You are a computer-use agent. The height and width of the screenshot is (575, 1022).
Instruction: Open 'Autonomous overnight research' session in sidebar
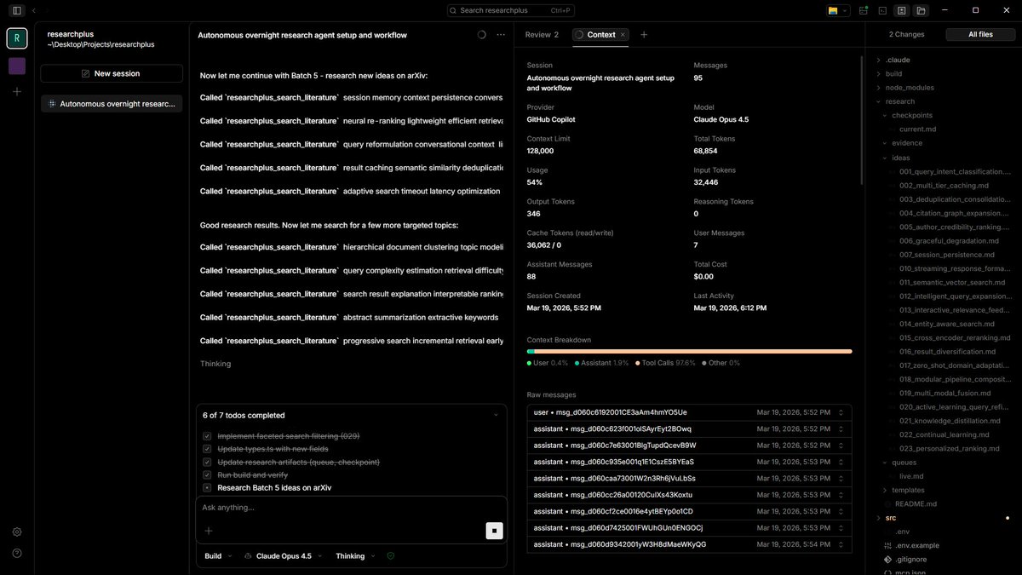pos(112,103)
